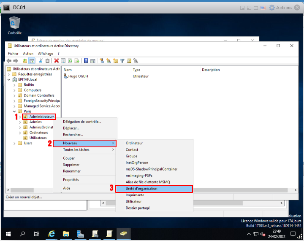Viewport: 304px width, 241px height.
Task: Sort list by the Type column header
Action: tap(136, 70)
